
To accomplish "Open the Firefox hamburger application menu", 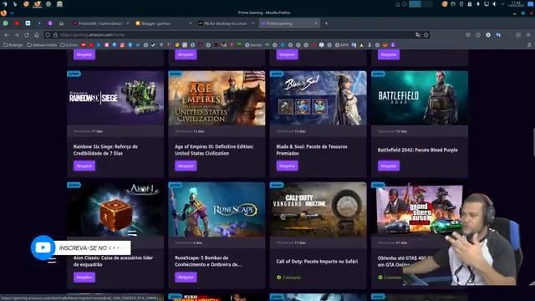I will (x=528, y=35).
